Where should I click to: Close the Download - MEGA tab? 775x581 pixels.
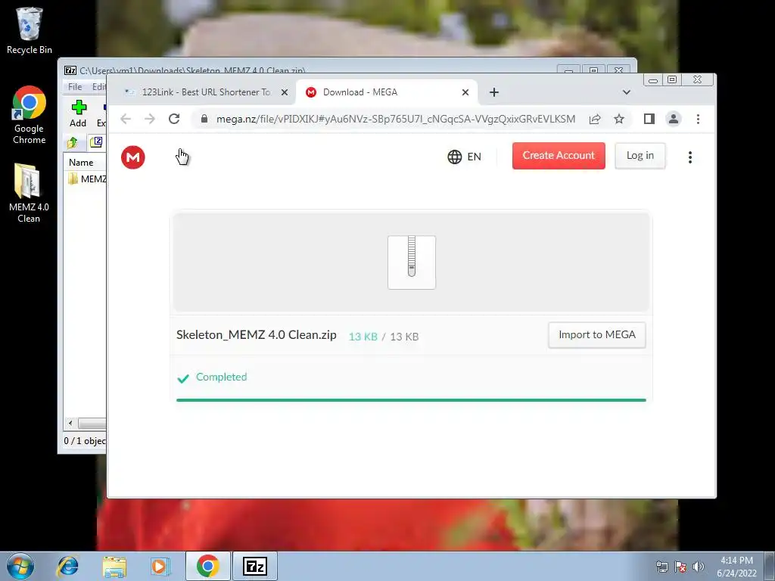pyautogui.click(x=465, y=92)
